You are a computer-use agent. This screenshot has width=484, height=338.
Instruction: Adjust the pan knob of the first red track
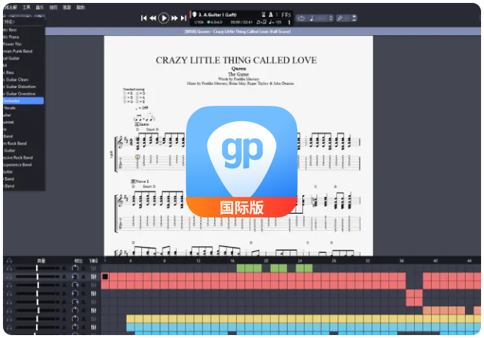75,277
